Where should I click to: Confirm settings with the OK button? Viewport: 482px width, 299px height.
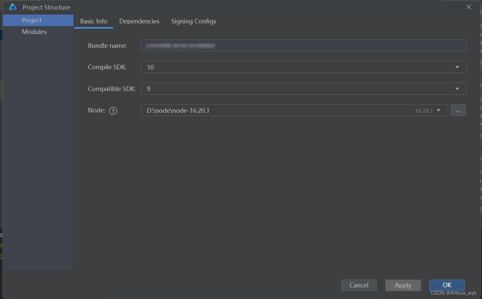pos(447,285)
